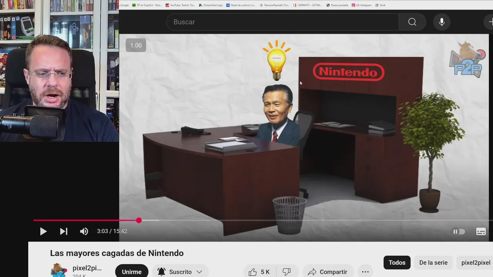The height and width of the screenshot is (277, 493).
Task: Skip to the next video
Action: coord(64,231)
